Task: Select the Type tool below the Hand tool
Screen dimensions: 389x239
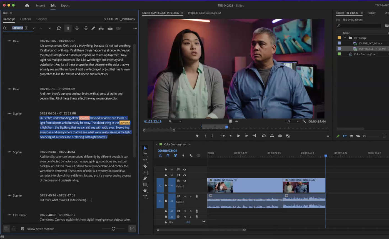Action: point(145,196)
